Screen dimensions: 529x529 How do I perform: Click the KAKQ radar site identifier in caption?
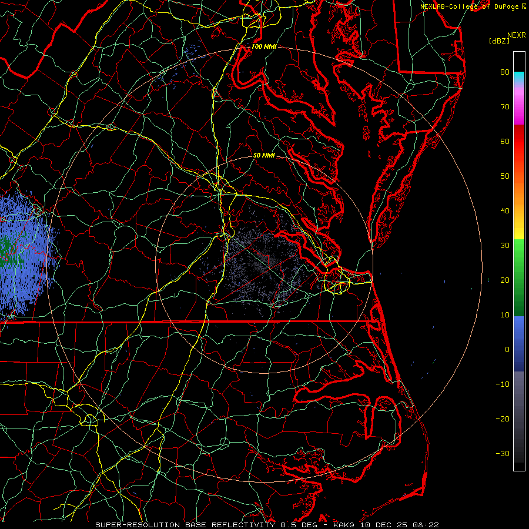point(343,525)
